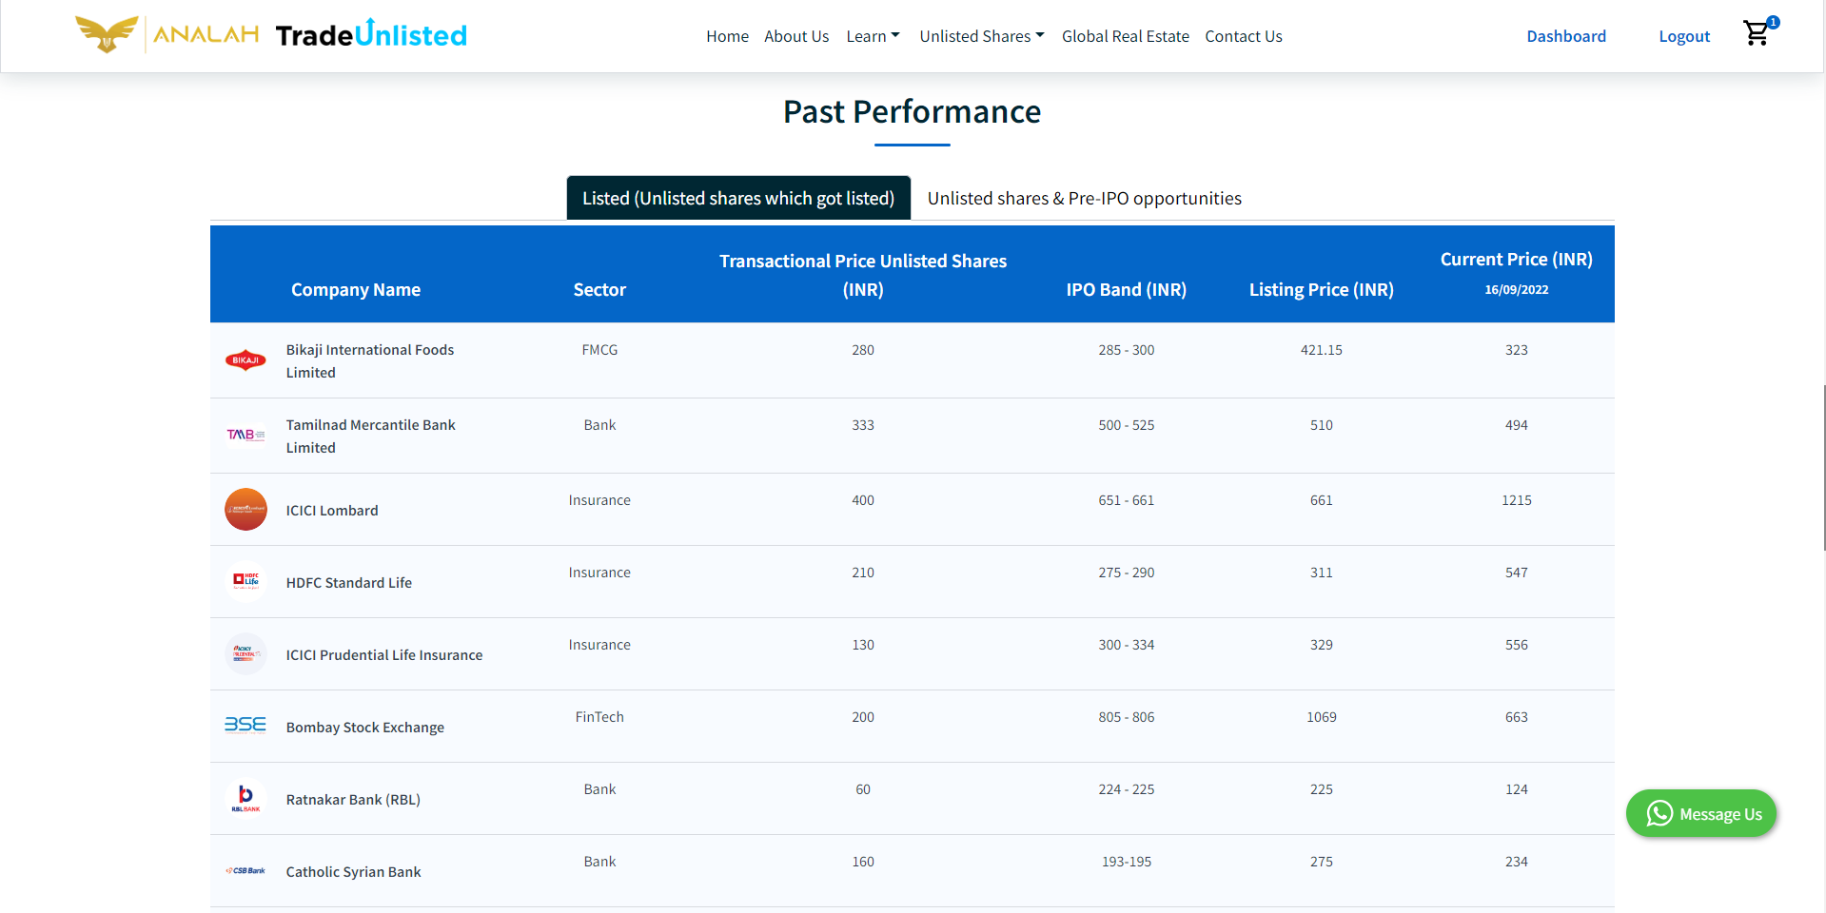Click the ICICI Prudential logo
1826x913 pixels.
[245, 654]
